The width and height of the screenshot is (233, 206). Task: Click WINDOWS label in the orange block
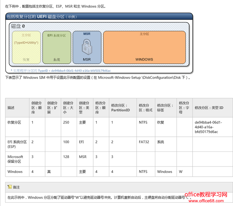(x=144, y=60)
